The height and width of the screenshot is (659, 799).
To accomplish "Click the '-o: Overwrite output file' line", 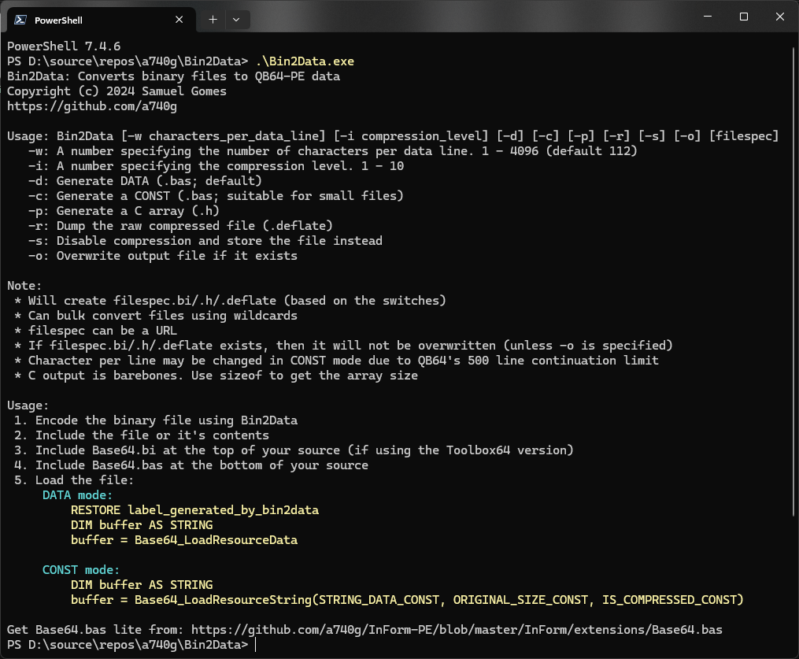I will [x=162, y=255].
